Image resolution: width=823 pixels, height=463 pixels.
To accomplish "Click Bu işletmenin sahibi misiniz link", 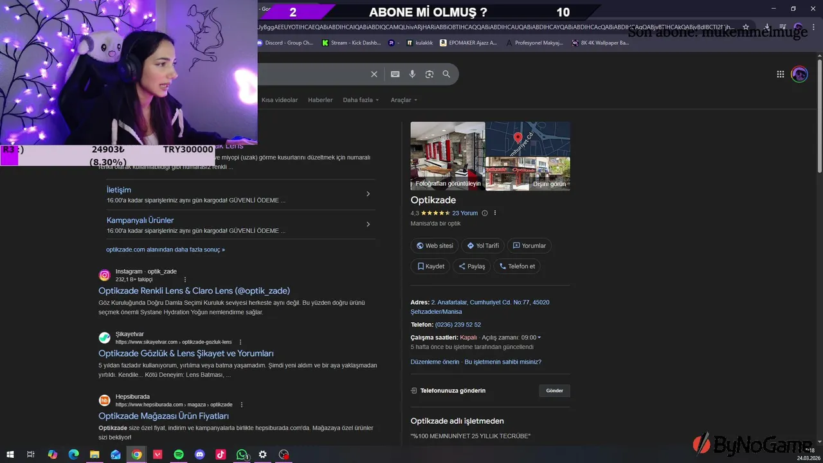I will pos(503,362).
